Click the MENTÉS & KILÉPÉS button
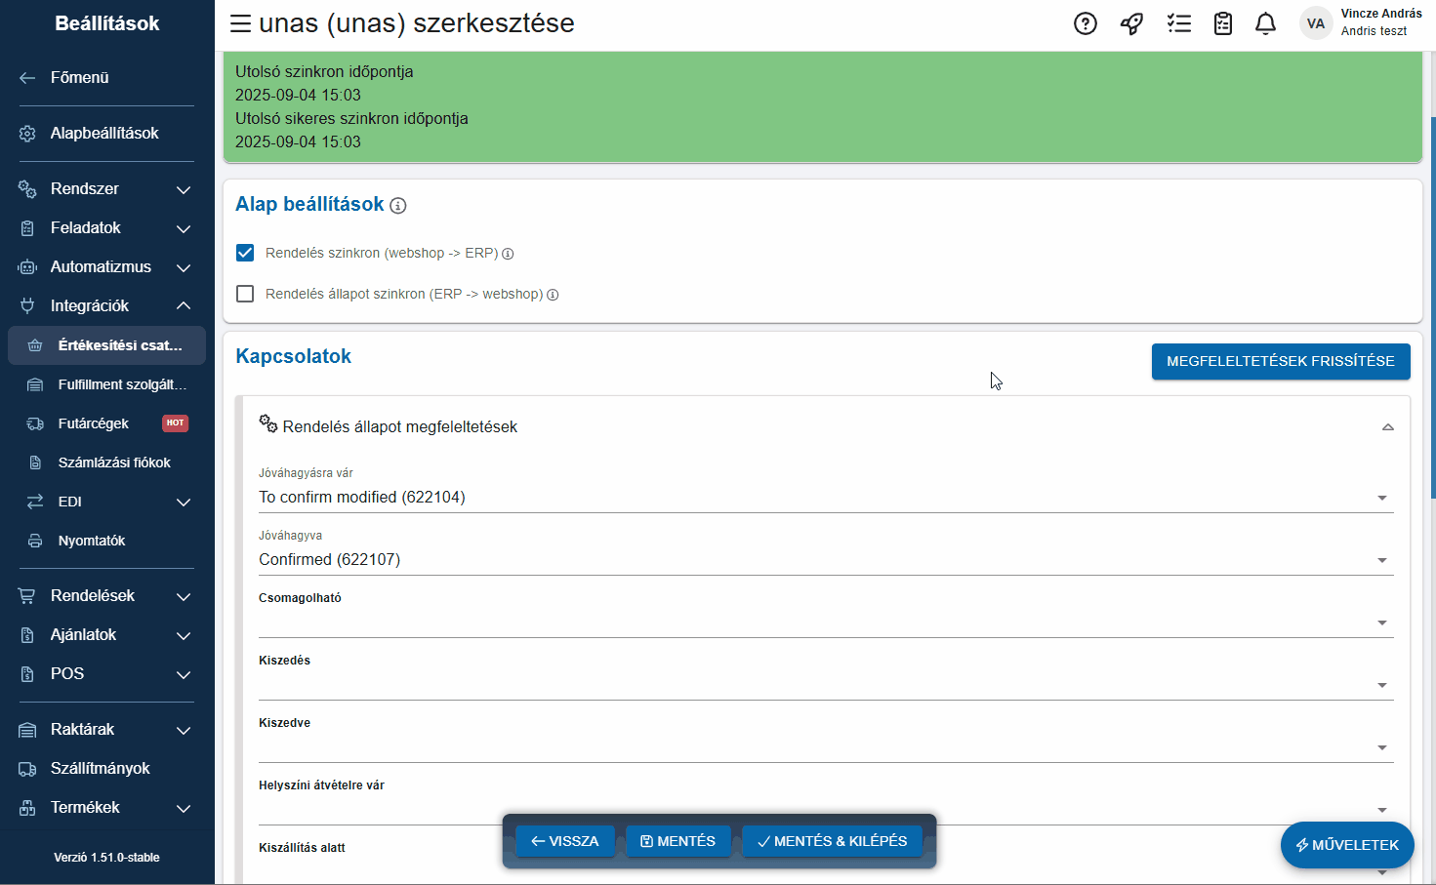 pos(832,841)
